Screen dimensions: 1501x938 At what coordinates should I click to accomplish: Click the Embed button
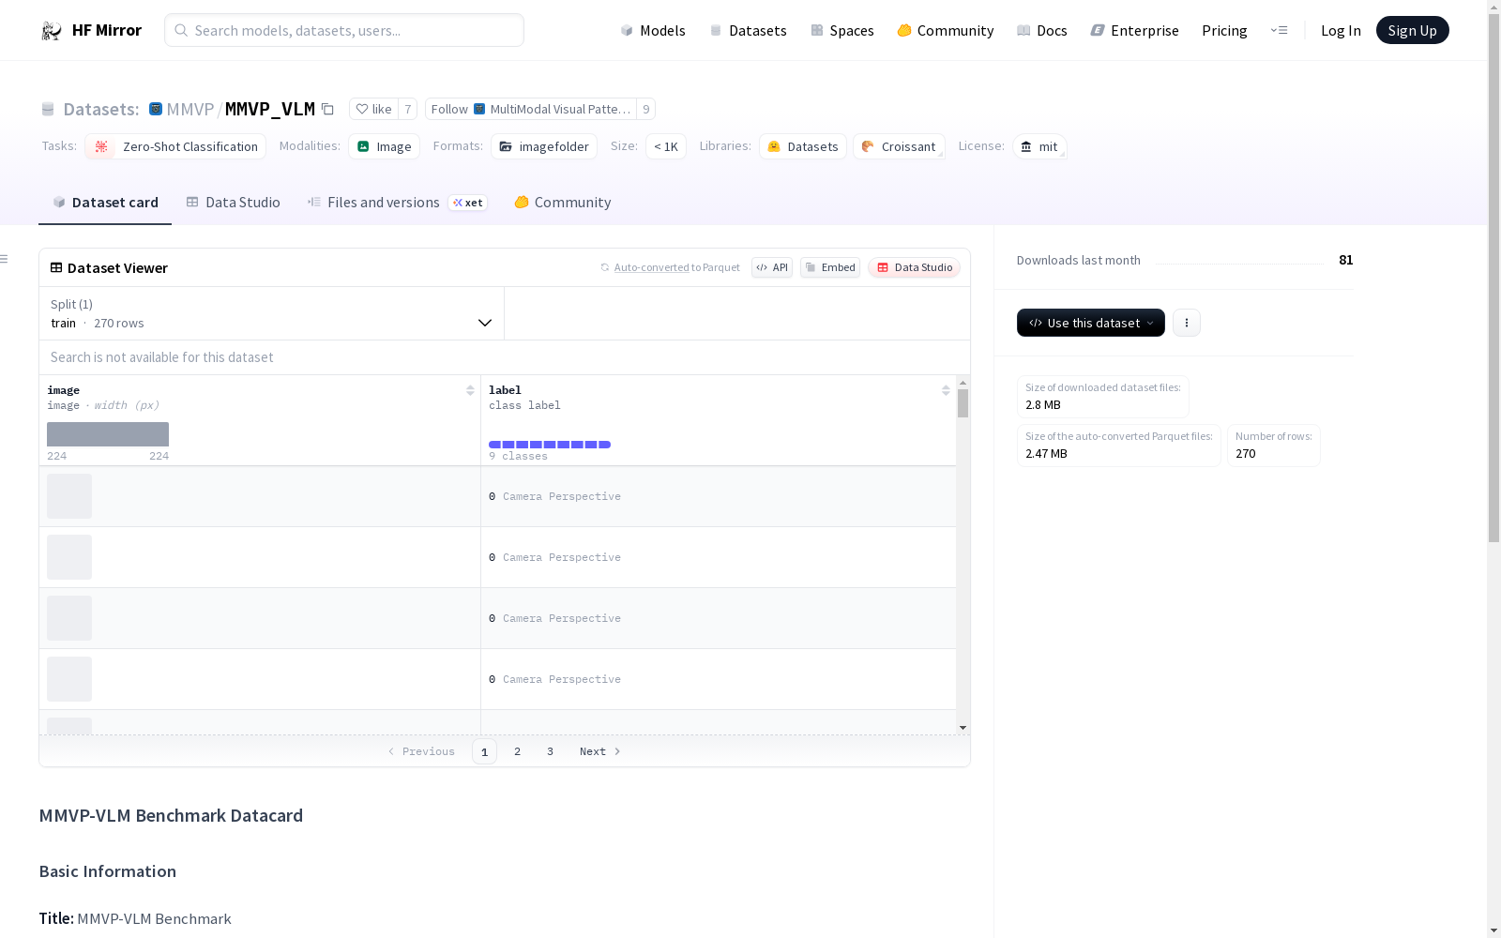(830, 267)
